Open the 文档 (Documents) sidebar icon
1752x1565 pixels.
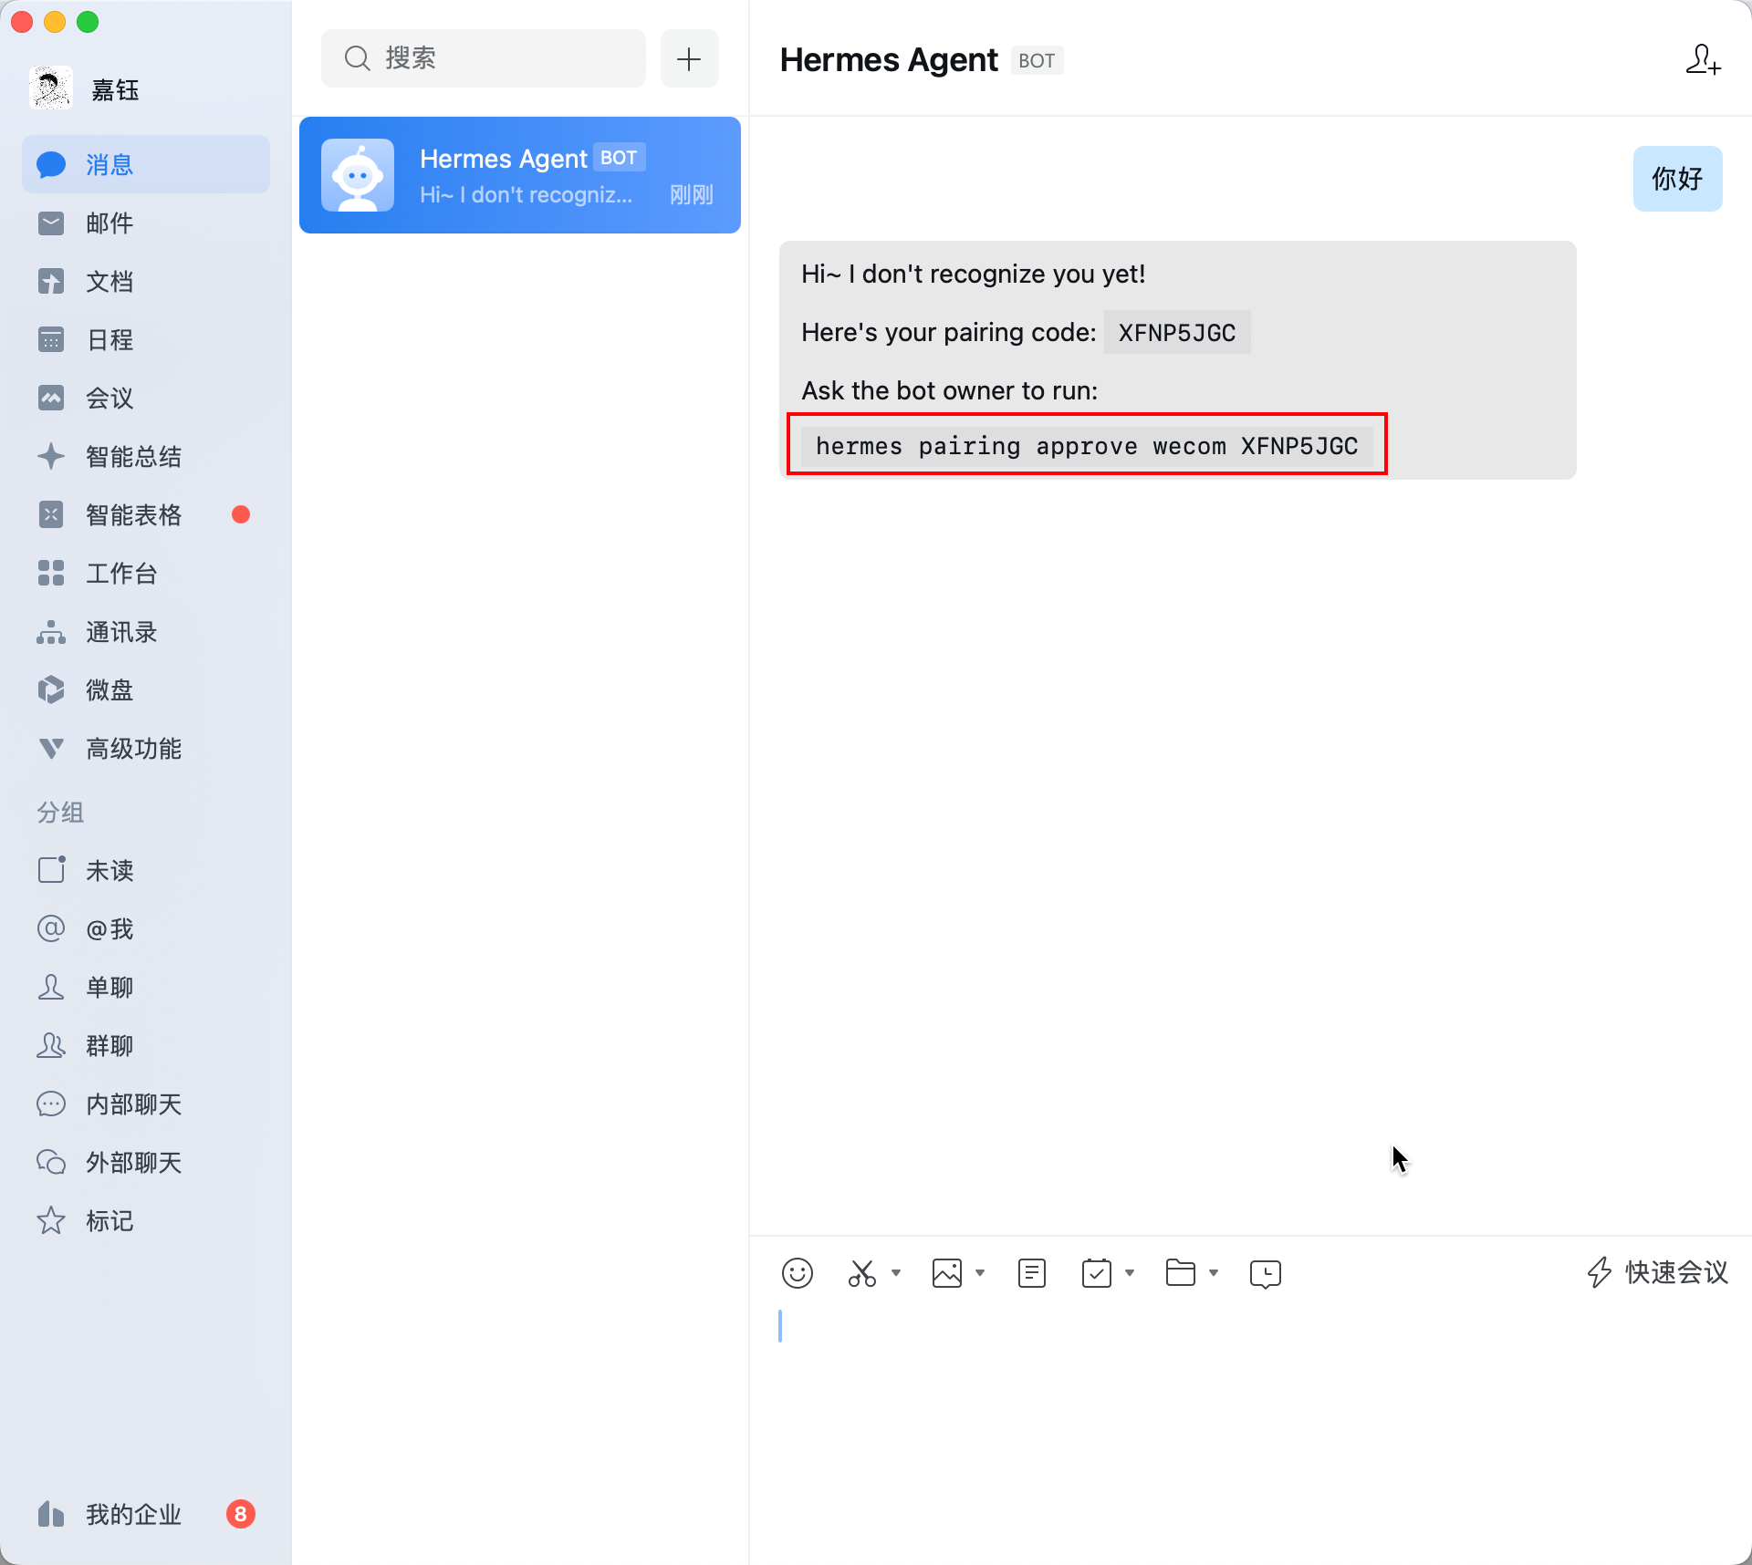(x=51, y=281)
